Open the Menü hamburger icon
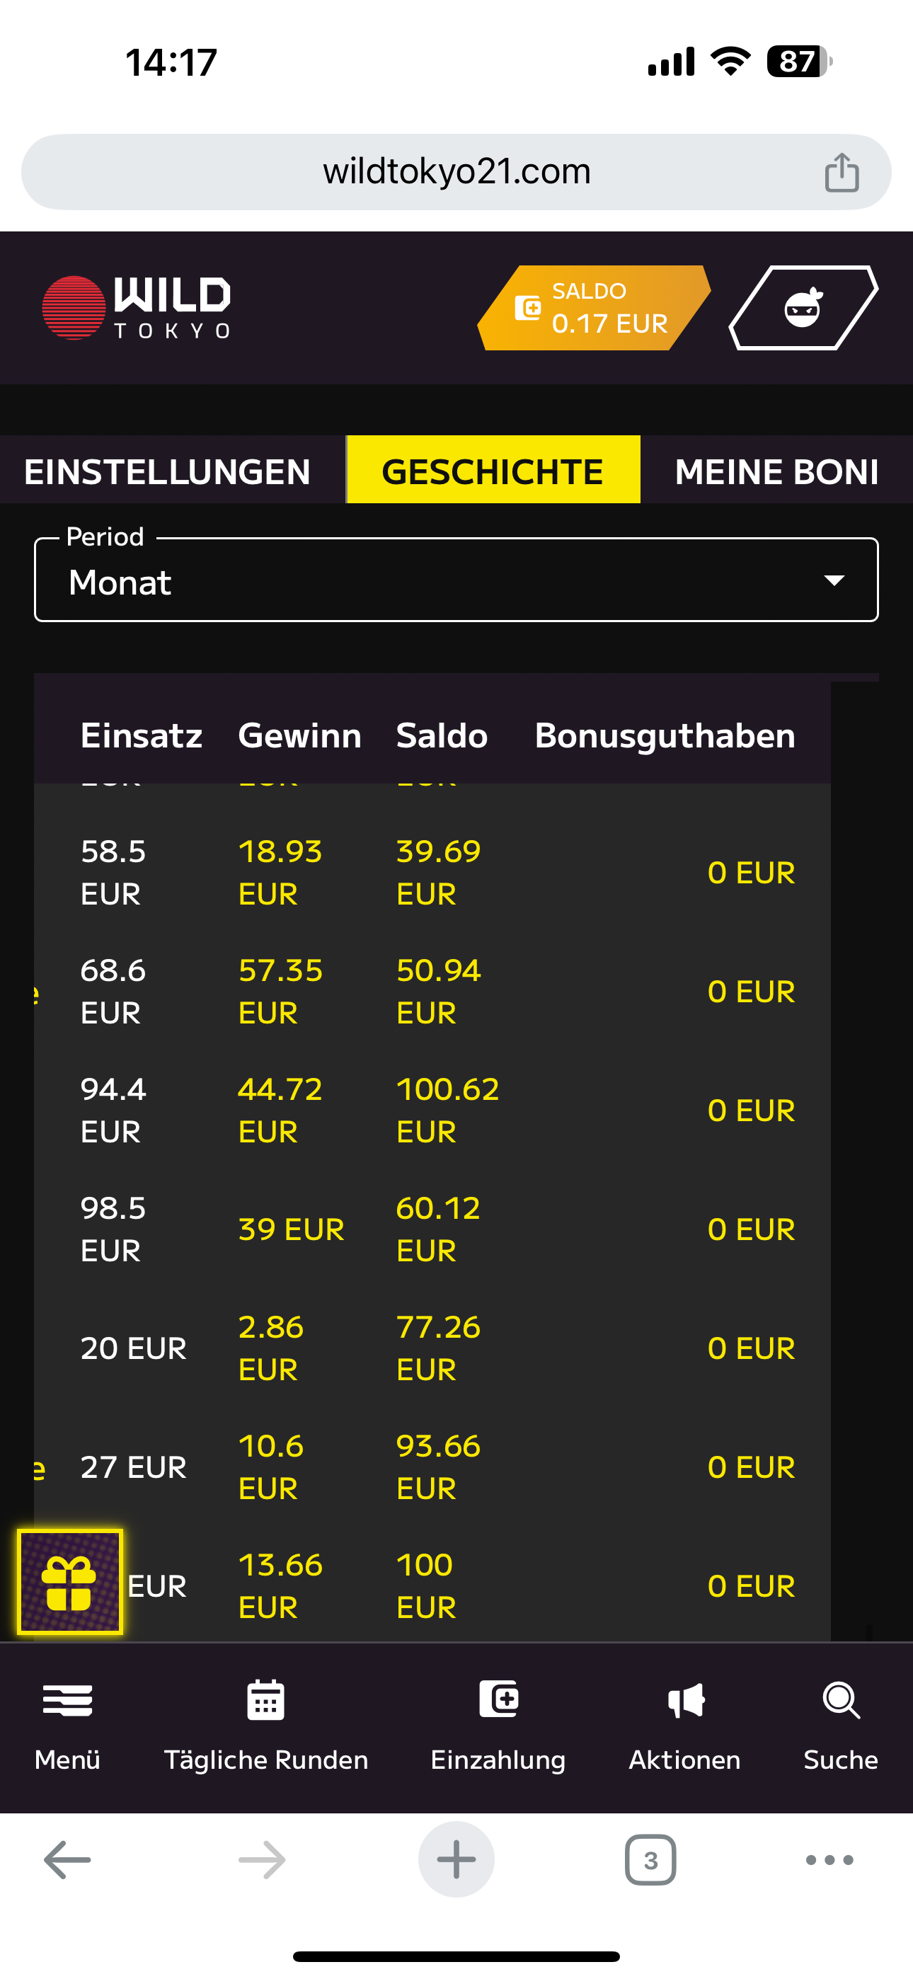Image resolution: width=913 pixels, height=1979 pixels. pos(68,1699)
